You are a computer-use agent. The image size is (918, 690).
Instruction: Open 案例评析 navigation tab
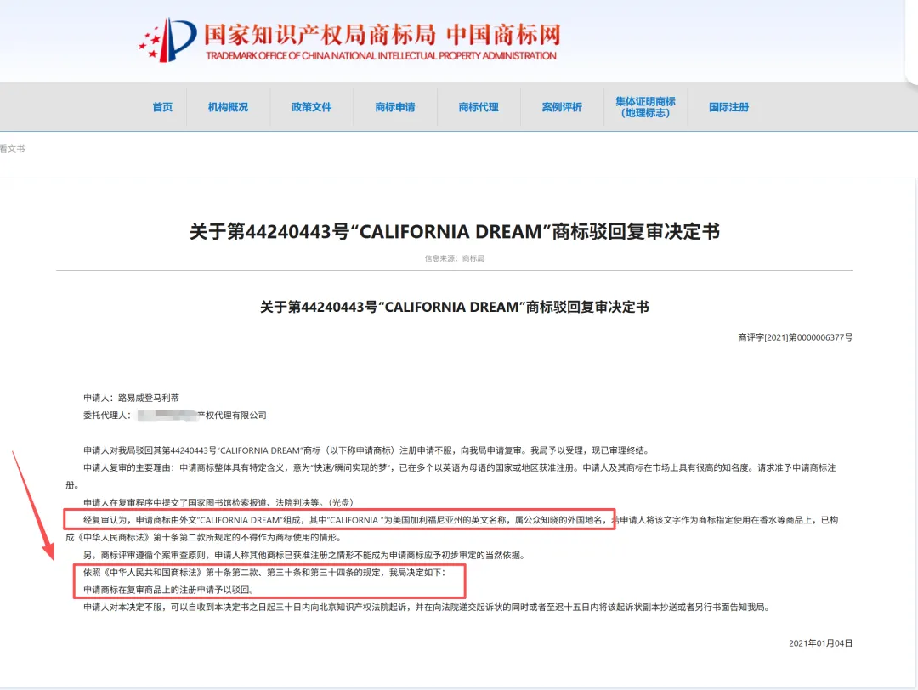click(x=562, y=107)
